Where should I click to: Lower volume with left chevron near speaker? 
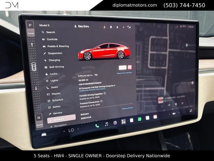[x=170, y=114]
